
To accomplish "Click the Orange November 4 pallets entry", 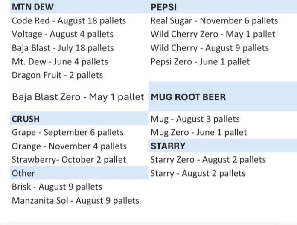I will (69, 146).
